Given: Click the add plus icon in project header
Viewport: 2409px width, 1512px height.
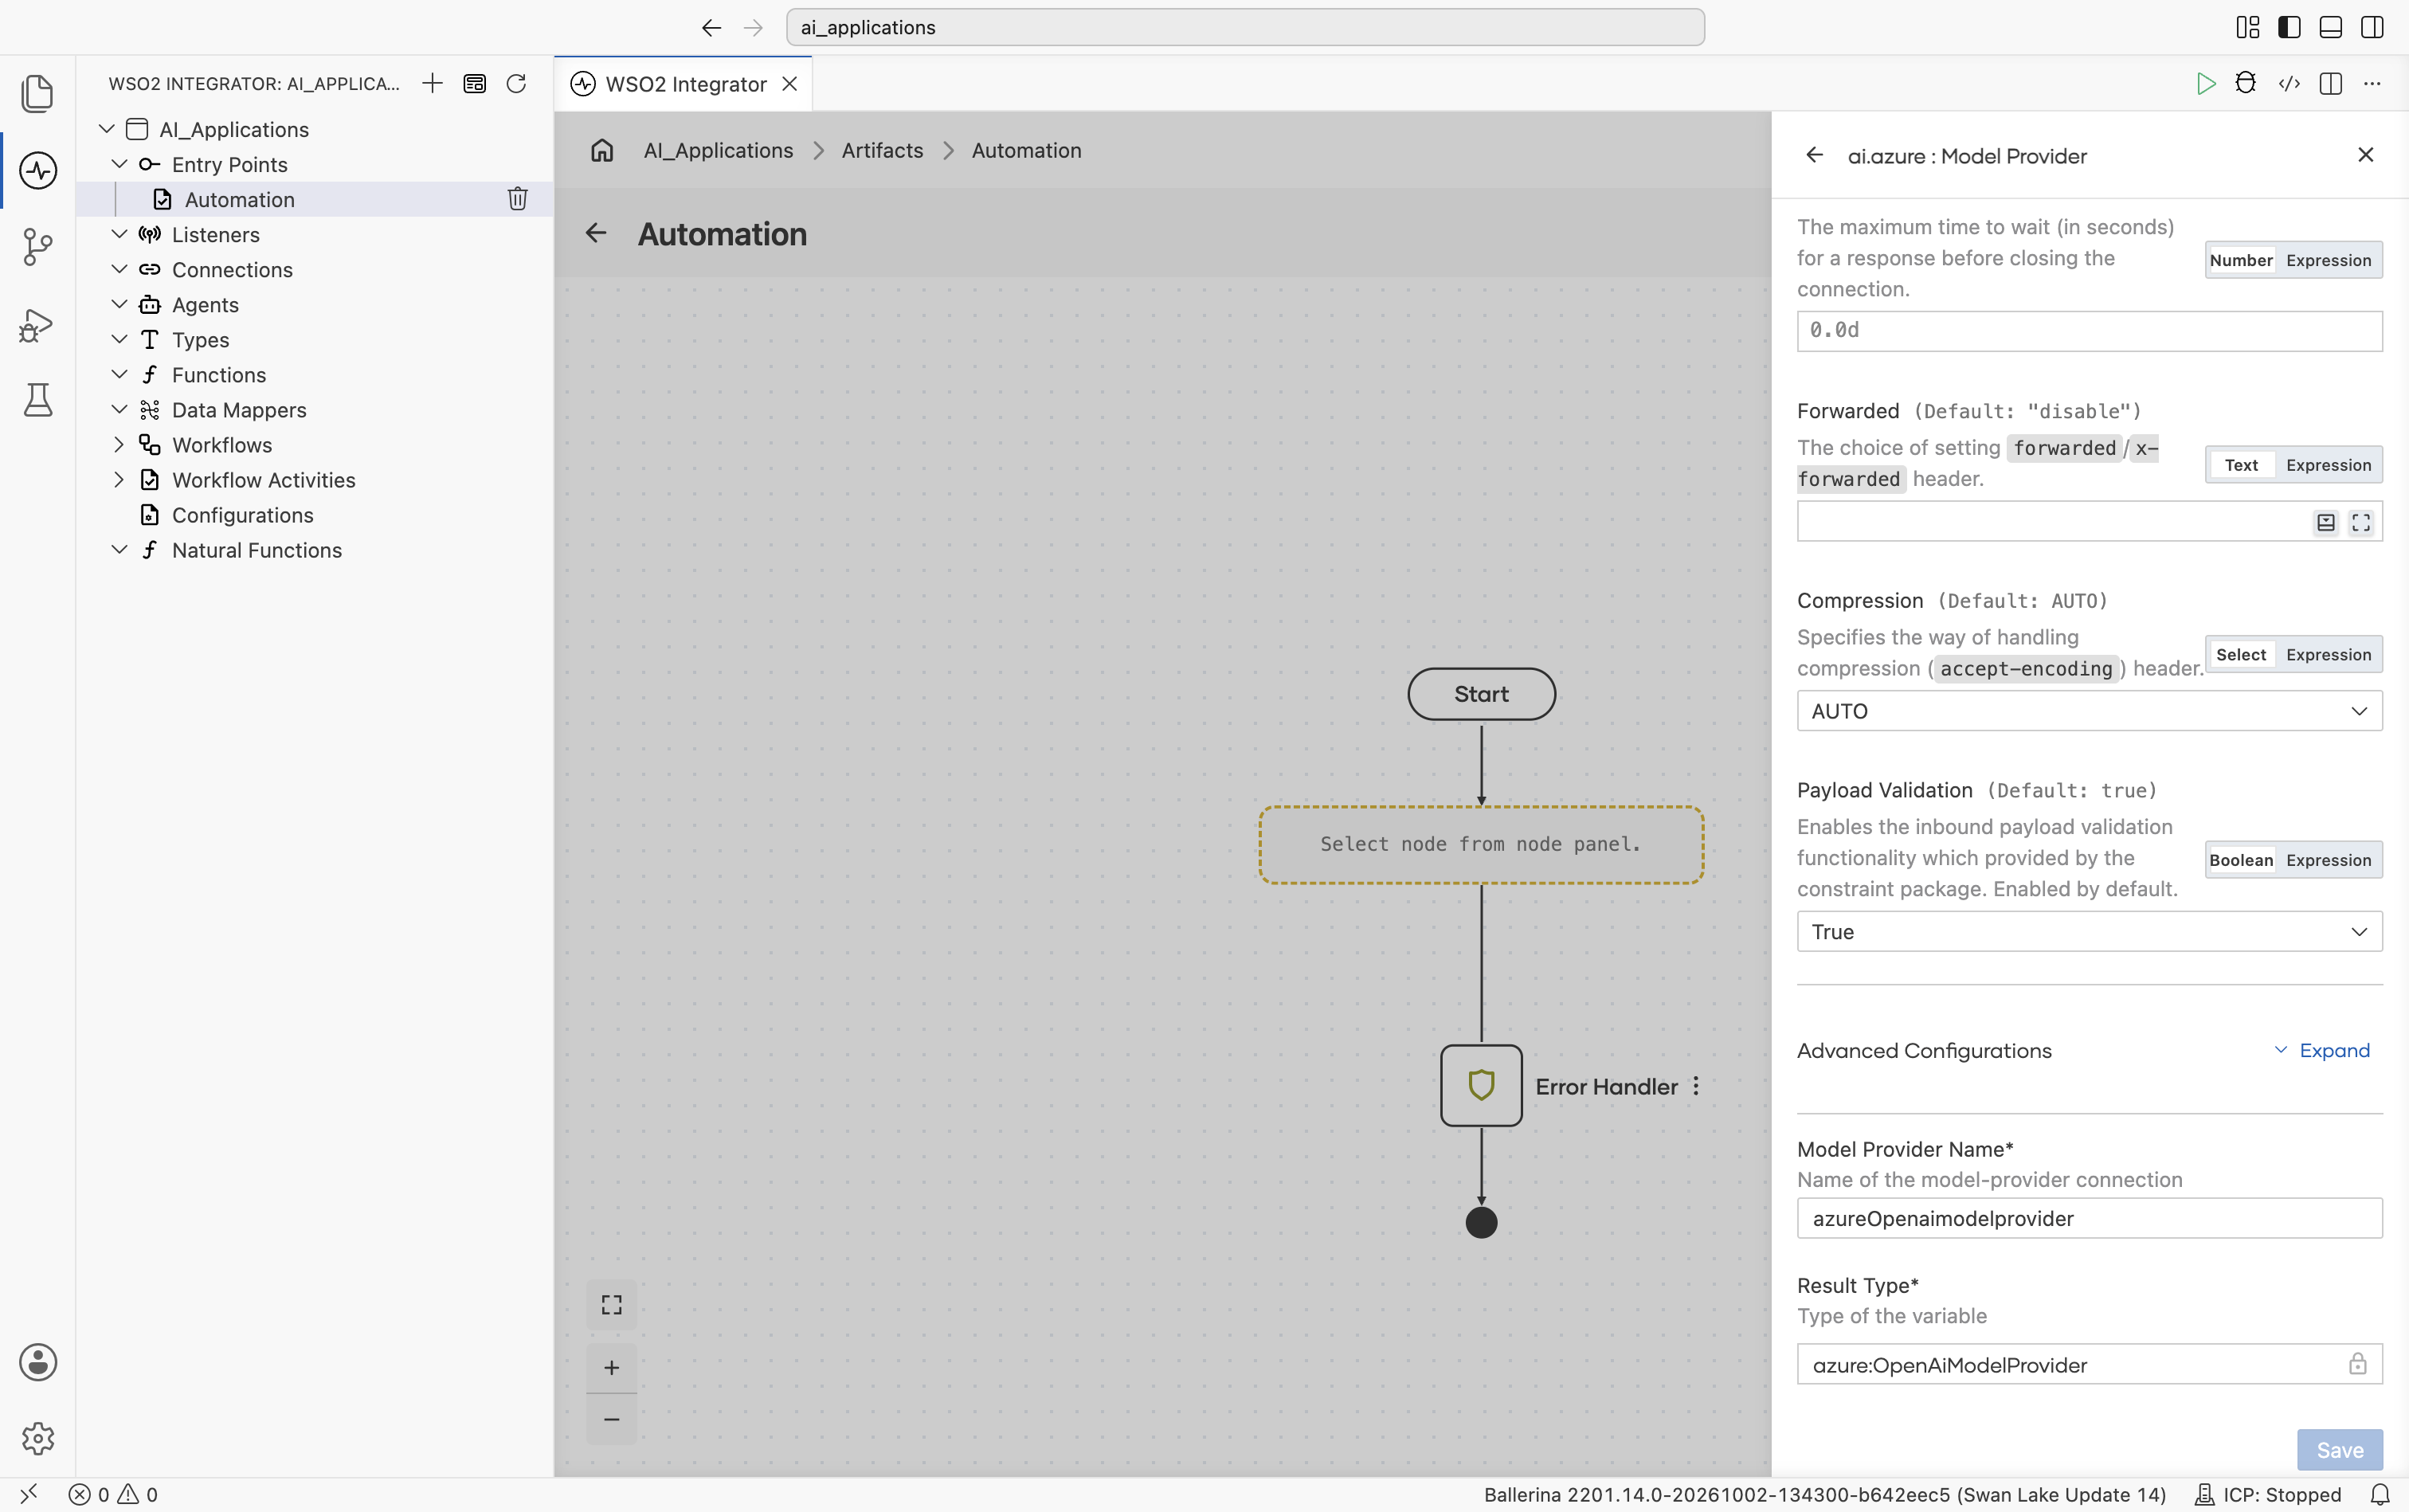Looking at the screenshot, I should 432,83.
